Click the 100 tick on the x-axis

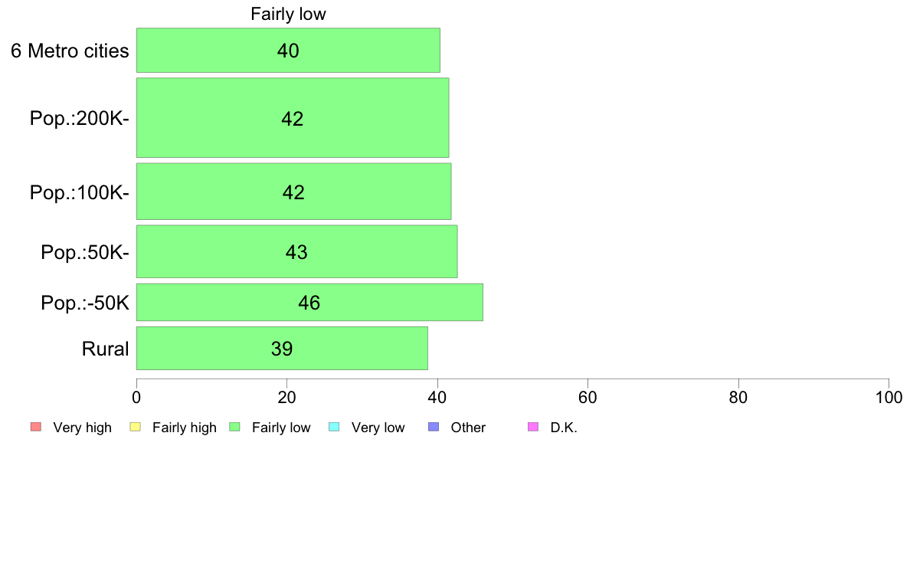pyautogui.click(x=889, y=397)
